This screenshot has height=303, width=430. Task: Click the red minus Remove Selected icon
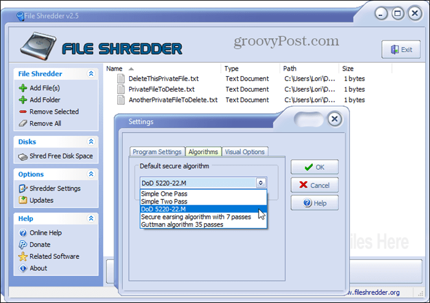pos(23,112)
